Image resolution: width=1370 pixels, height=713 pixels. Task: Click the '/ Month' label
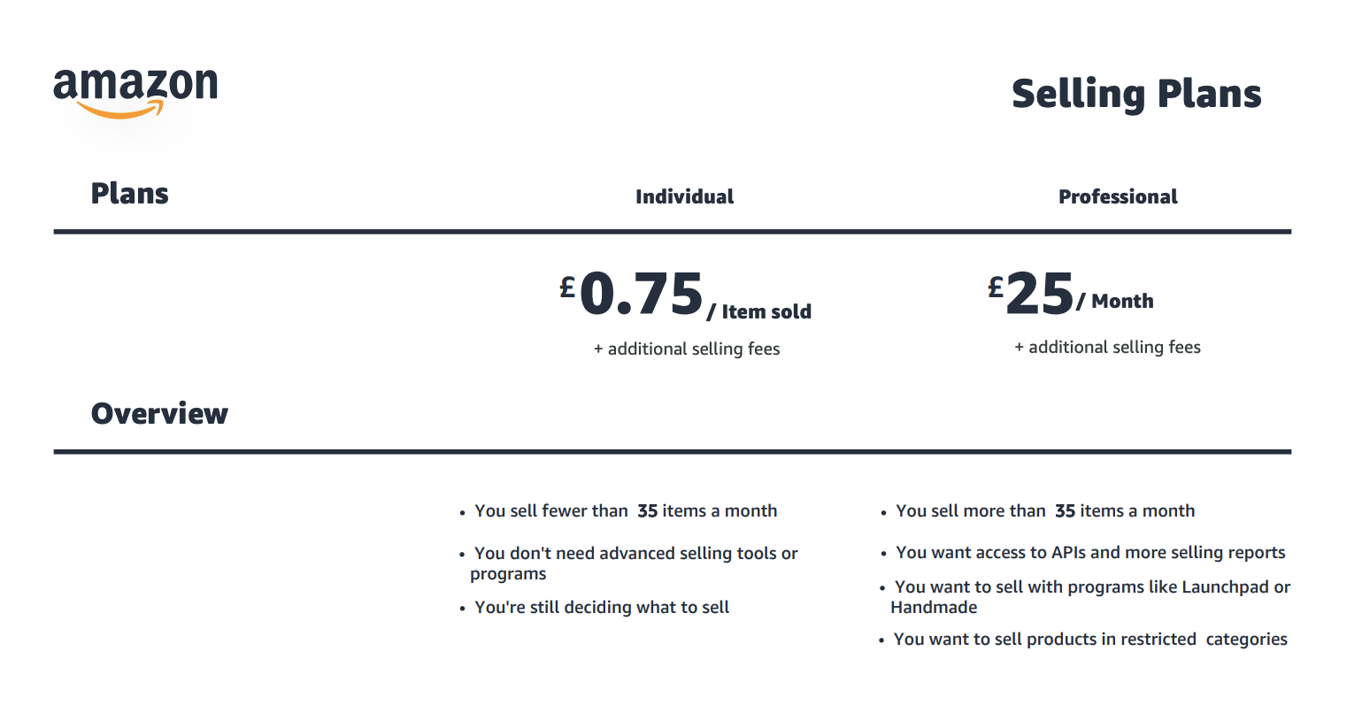pos(1115,301)
